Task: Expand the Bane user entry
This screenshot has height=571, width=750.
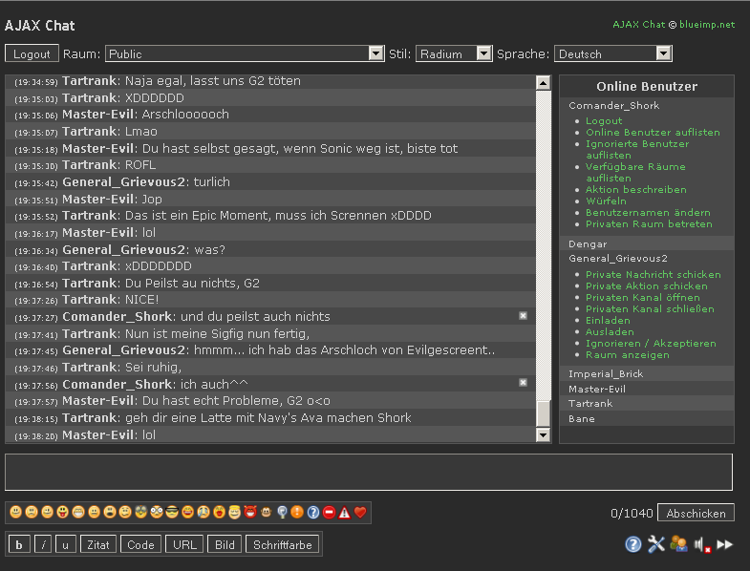Action: point(582,418)
